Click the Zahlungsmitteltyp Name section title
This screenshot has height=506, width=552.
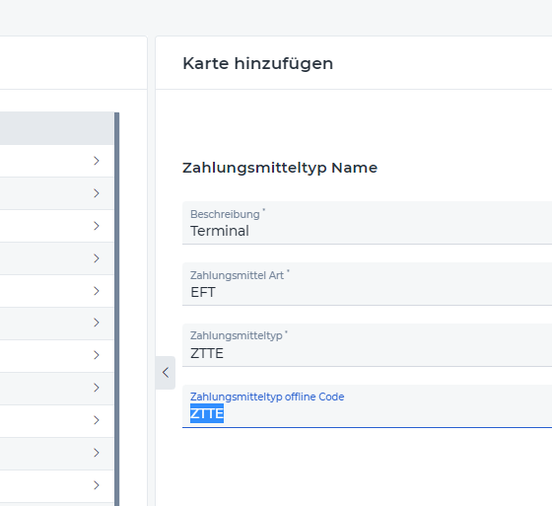point(280,168)
